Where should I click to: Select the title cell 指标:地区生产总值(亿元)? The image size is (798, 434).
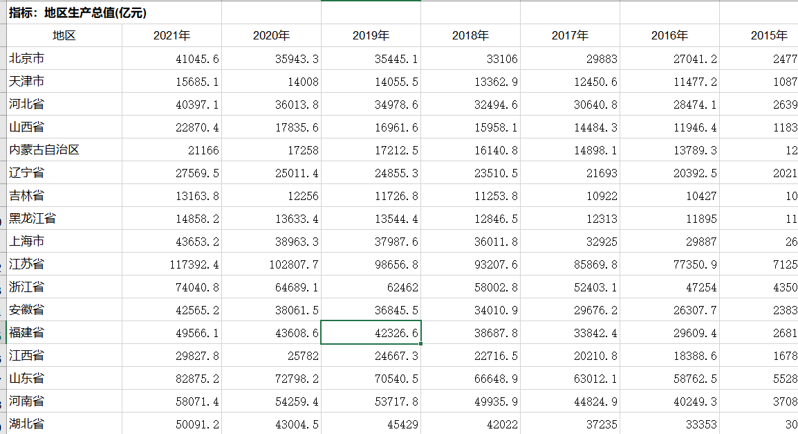click(114, 12)
